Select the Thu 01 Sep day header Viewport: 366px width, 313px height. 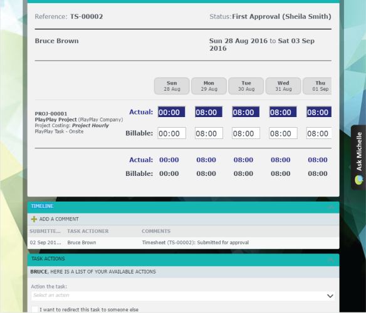tap(317, 86)
